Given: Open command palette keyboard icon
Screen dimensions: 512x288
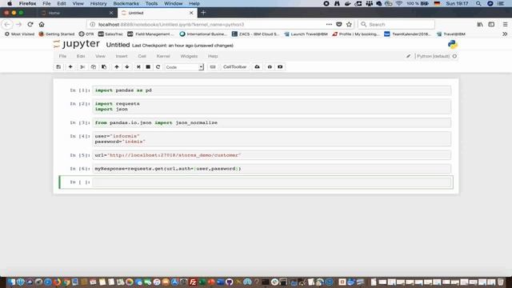Looking at the screenshot, I should 213,67.
